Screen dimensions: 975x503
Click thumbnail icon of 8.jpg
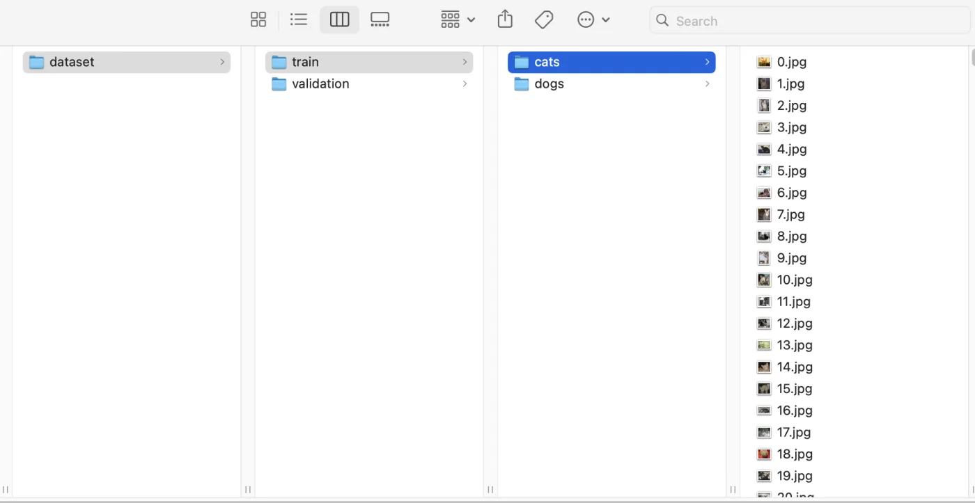tap(764, 236)
